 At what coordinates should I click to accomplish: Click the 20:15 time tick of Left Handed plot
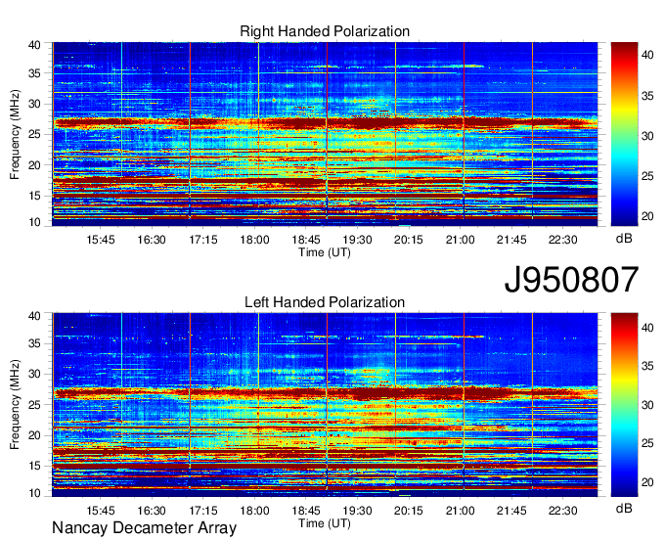tap(409, 511)
